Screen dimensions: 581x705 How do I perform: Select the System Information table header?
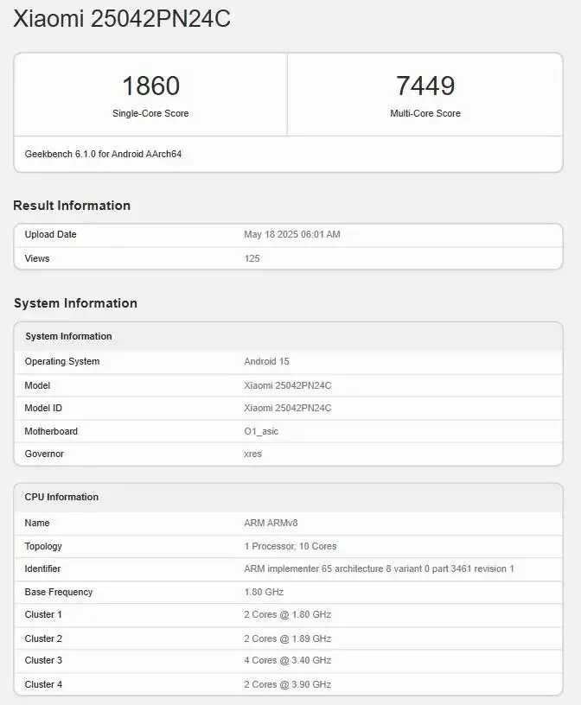click(x=68, y=336)
